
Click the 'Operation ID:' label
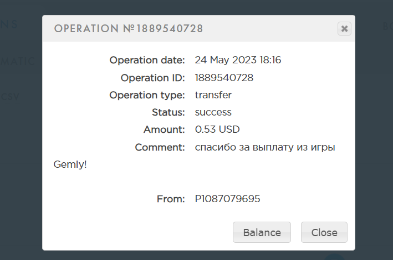pyautogui.click(x=152, y=78)
